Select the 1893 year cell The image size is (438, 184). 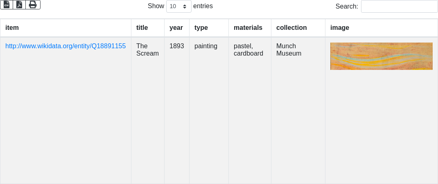pos(176,46)
